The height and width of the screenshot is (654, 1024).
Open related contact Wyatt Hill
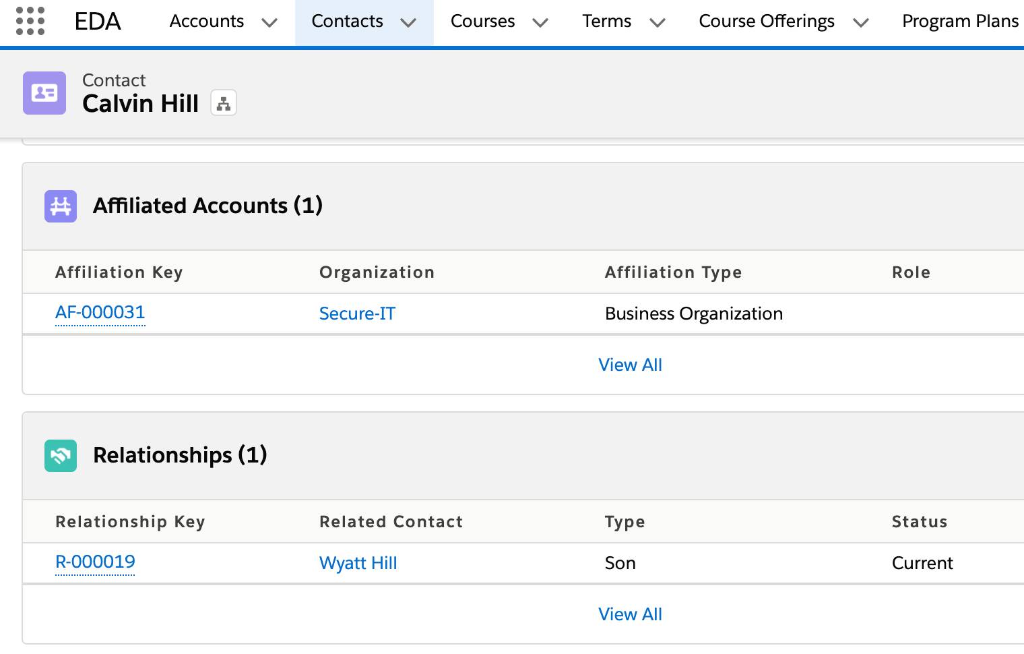358,563
